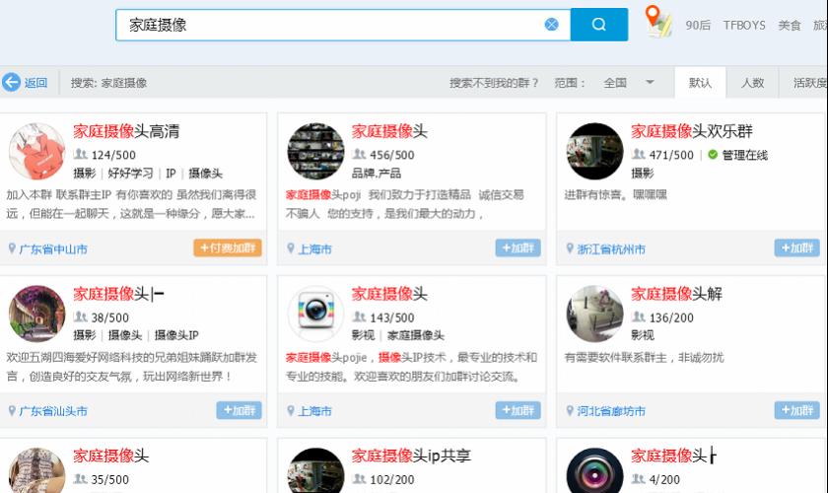The image size is (828, 493).
Task: Open avatar of the 456/500 group
Action: click(x=315, y=151)
